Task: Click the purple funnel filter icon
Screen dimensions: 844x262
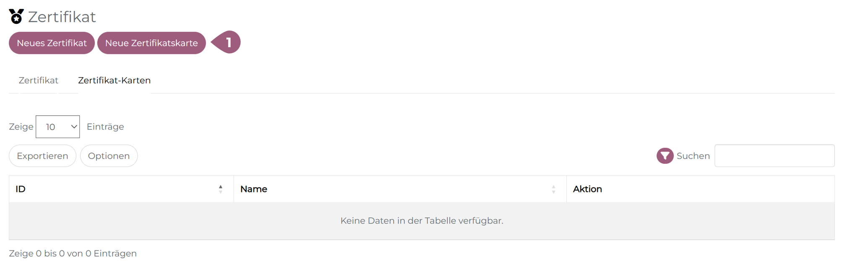Action: [x=665, y=156]
